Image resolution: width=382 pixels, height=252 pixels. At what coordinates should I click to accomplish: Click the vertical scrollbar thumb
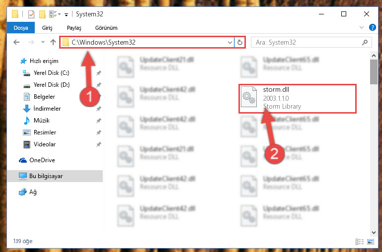click(x=374, y=72)
